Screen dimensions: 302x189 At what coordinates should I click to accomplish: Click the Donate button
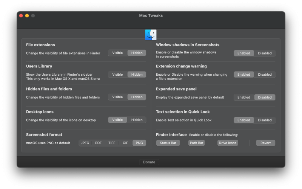(x=149, y=162)
